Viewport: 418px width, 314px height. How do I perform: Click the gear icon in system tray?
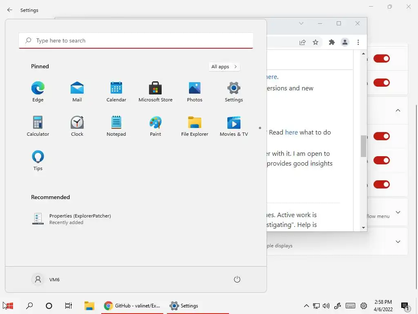tap(364, 306)
